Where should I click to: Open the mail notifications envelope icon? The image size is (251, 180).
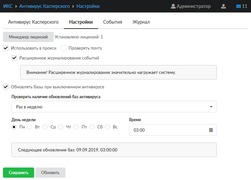[238, 6]
